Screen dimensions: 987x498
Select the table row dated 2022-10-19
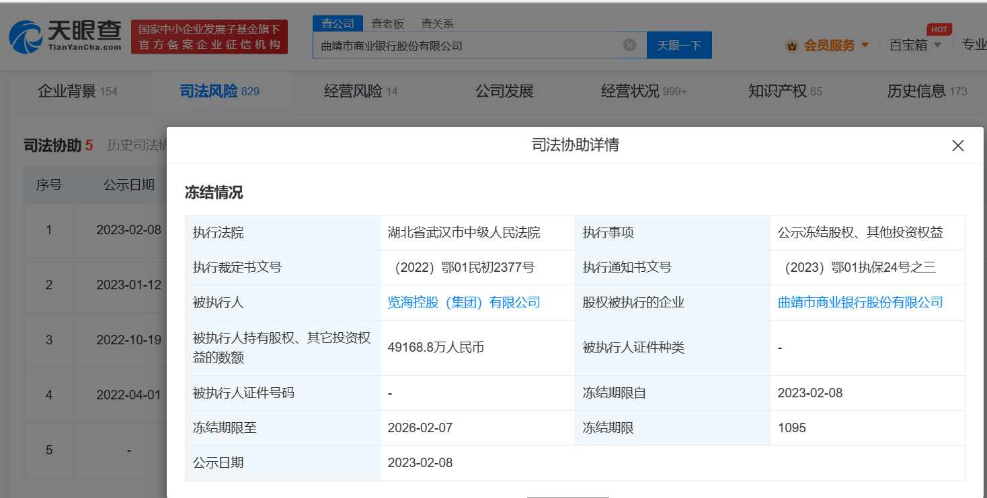click(95, 340)
